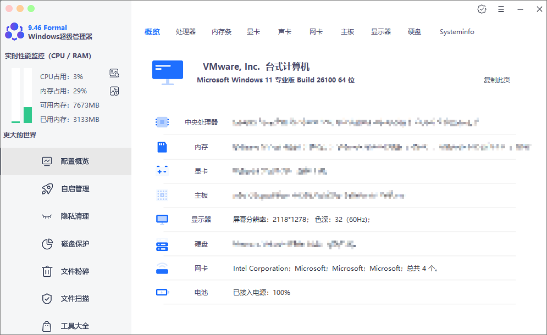Click the CPU usage vertical bar
The image size is (547, 335).
pos(16,96)
